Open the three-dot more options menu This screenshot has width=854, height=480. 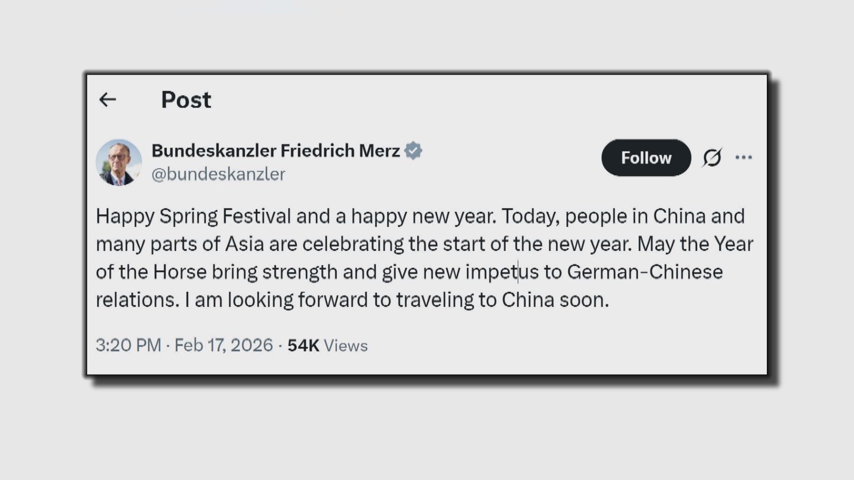pyautogui.click(x=744, y=157)
